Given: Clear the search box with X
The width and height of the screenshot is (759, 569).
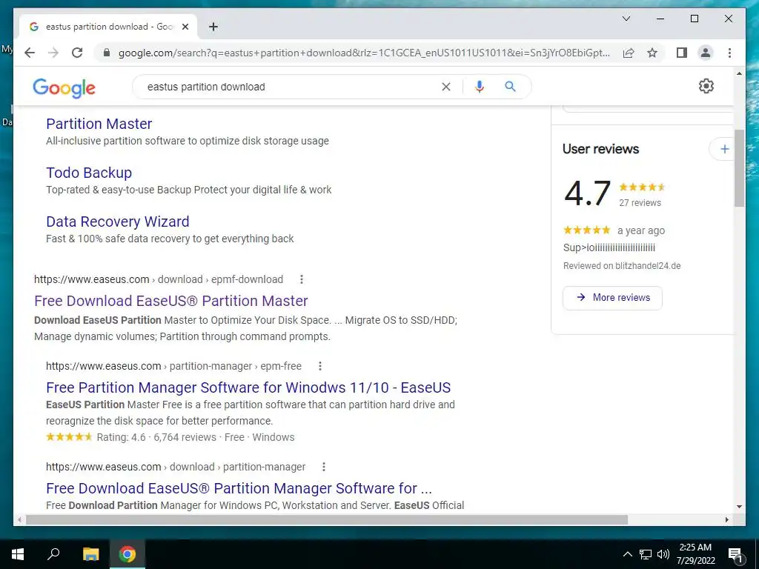Looking at the screenshot, I should point(445,87).
